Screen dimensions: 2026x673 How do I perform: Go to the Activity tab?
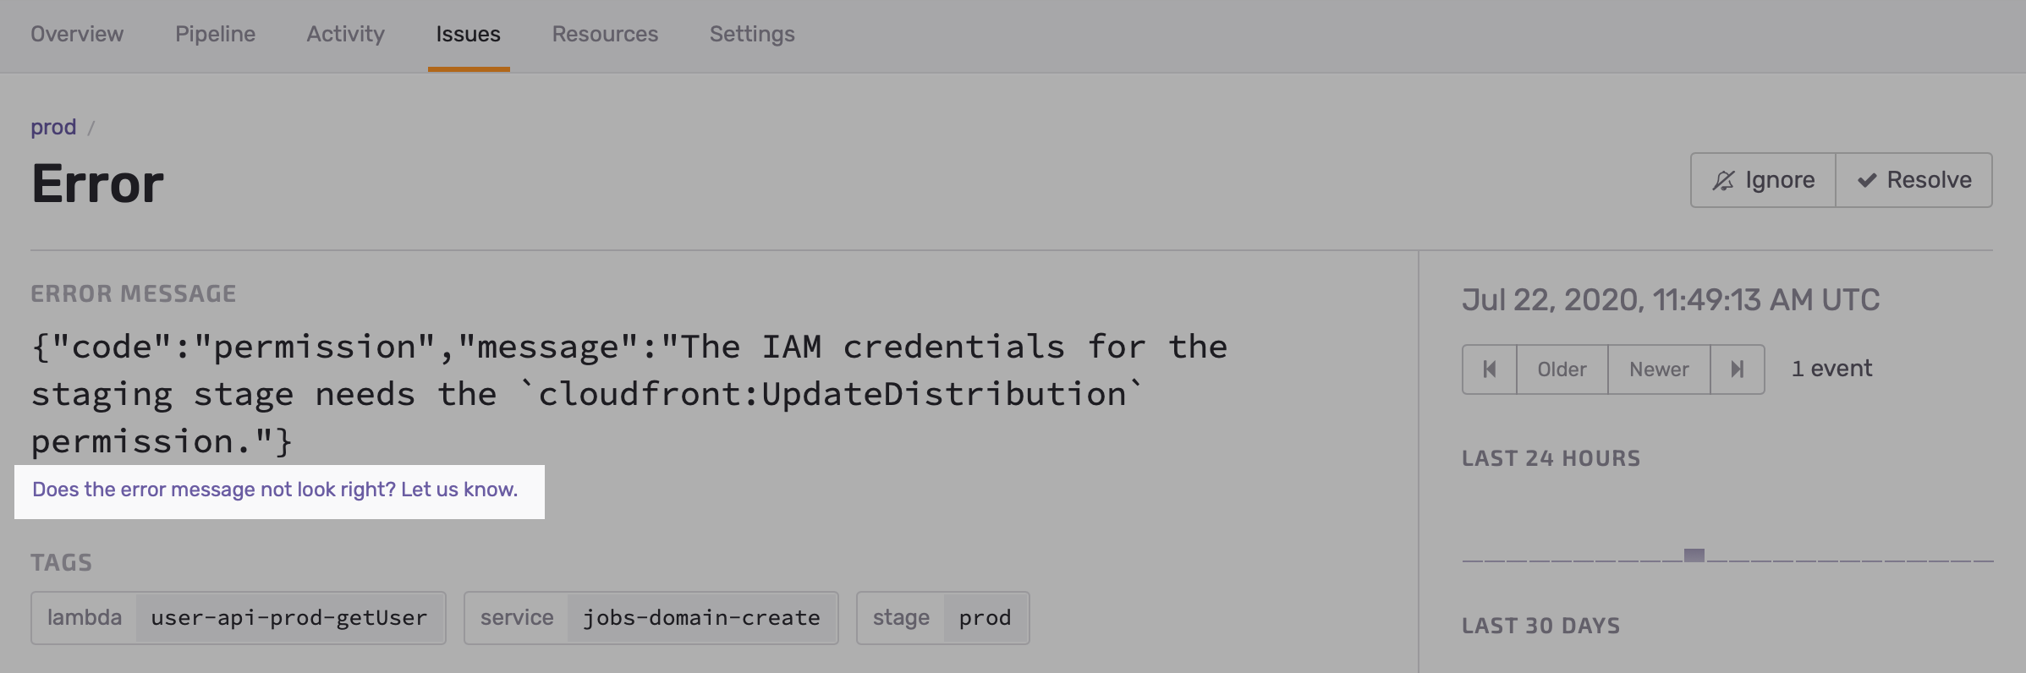point(345,34)
